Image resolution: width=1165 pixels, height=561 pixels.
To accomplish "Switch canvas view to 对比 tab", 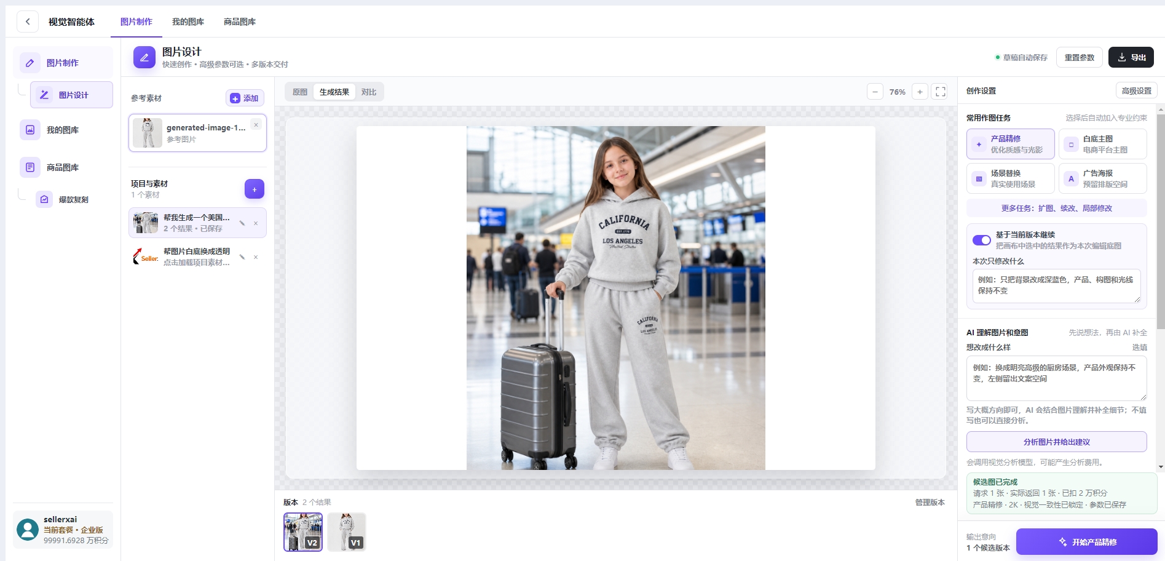I will click(x=369, y=92).
